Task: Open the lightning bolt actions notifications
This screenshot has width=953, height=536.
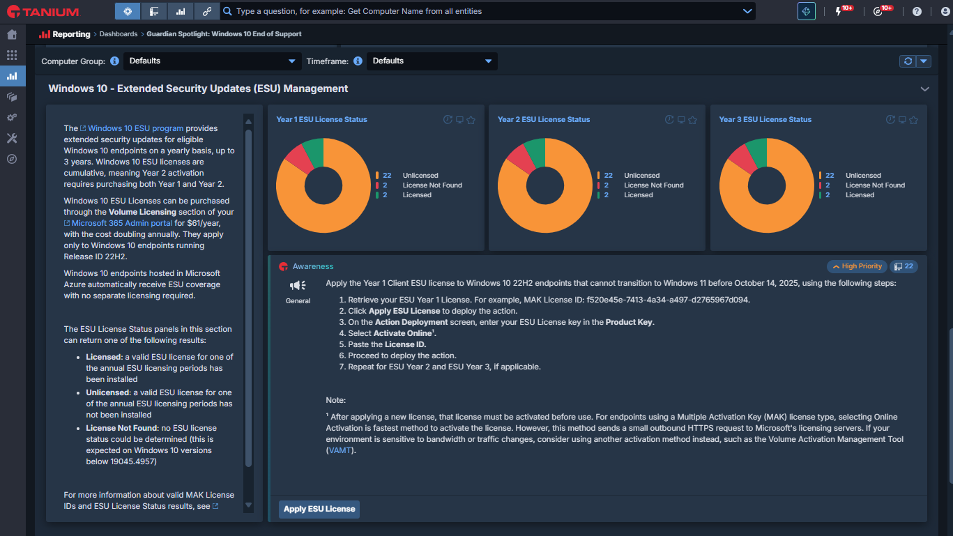Action: click(839, 12)
